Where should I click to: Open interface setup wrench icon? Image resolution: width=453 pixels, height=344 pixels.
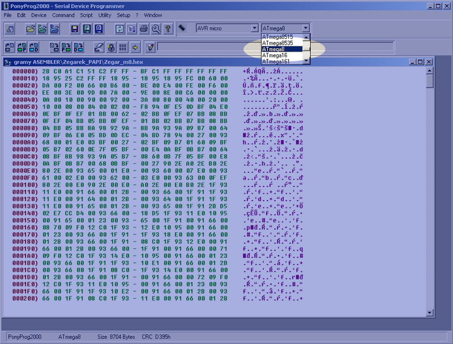click(x=156, y=29)
